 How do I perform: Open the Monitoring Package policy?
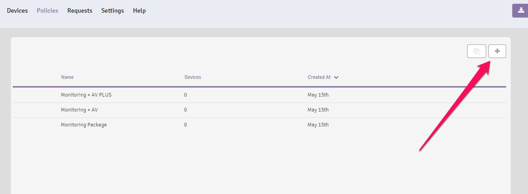click(84, 125)
